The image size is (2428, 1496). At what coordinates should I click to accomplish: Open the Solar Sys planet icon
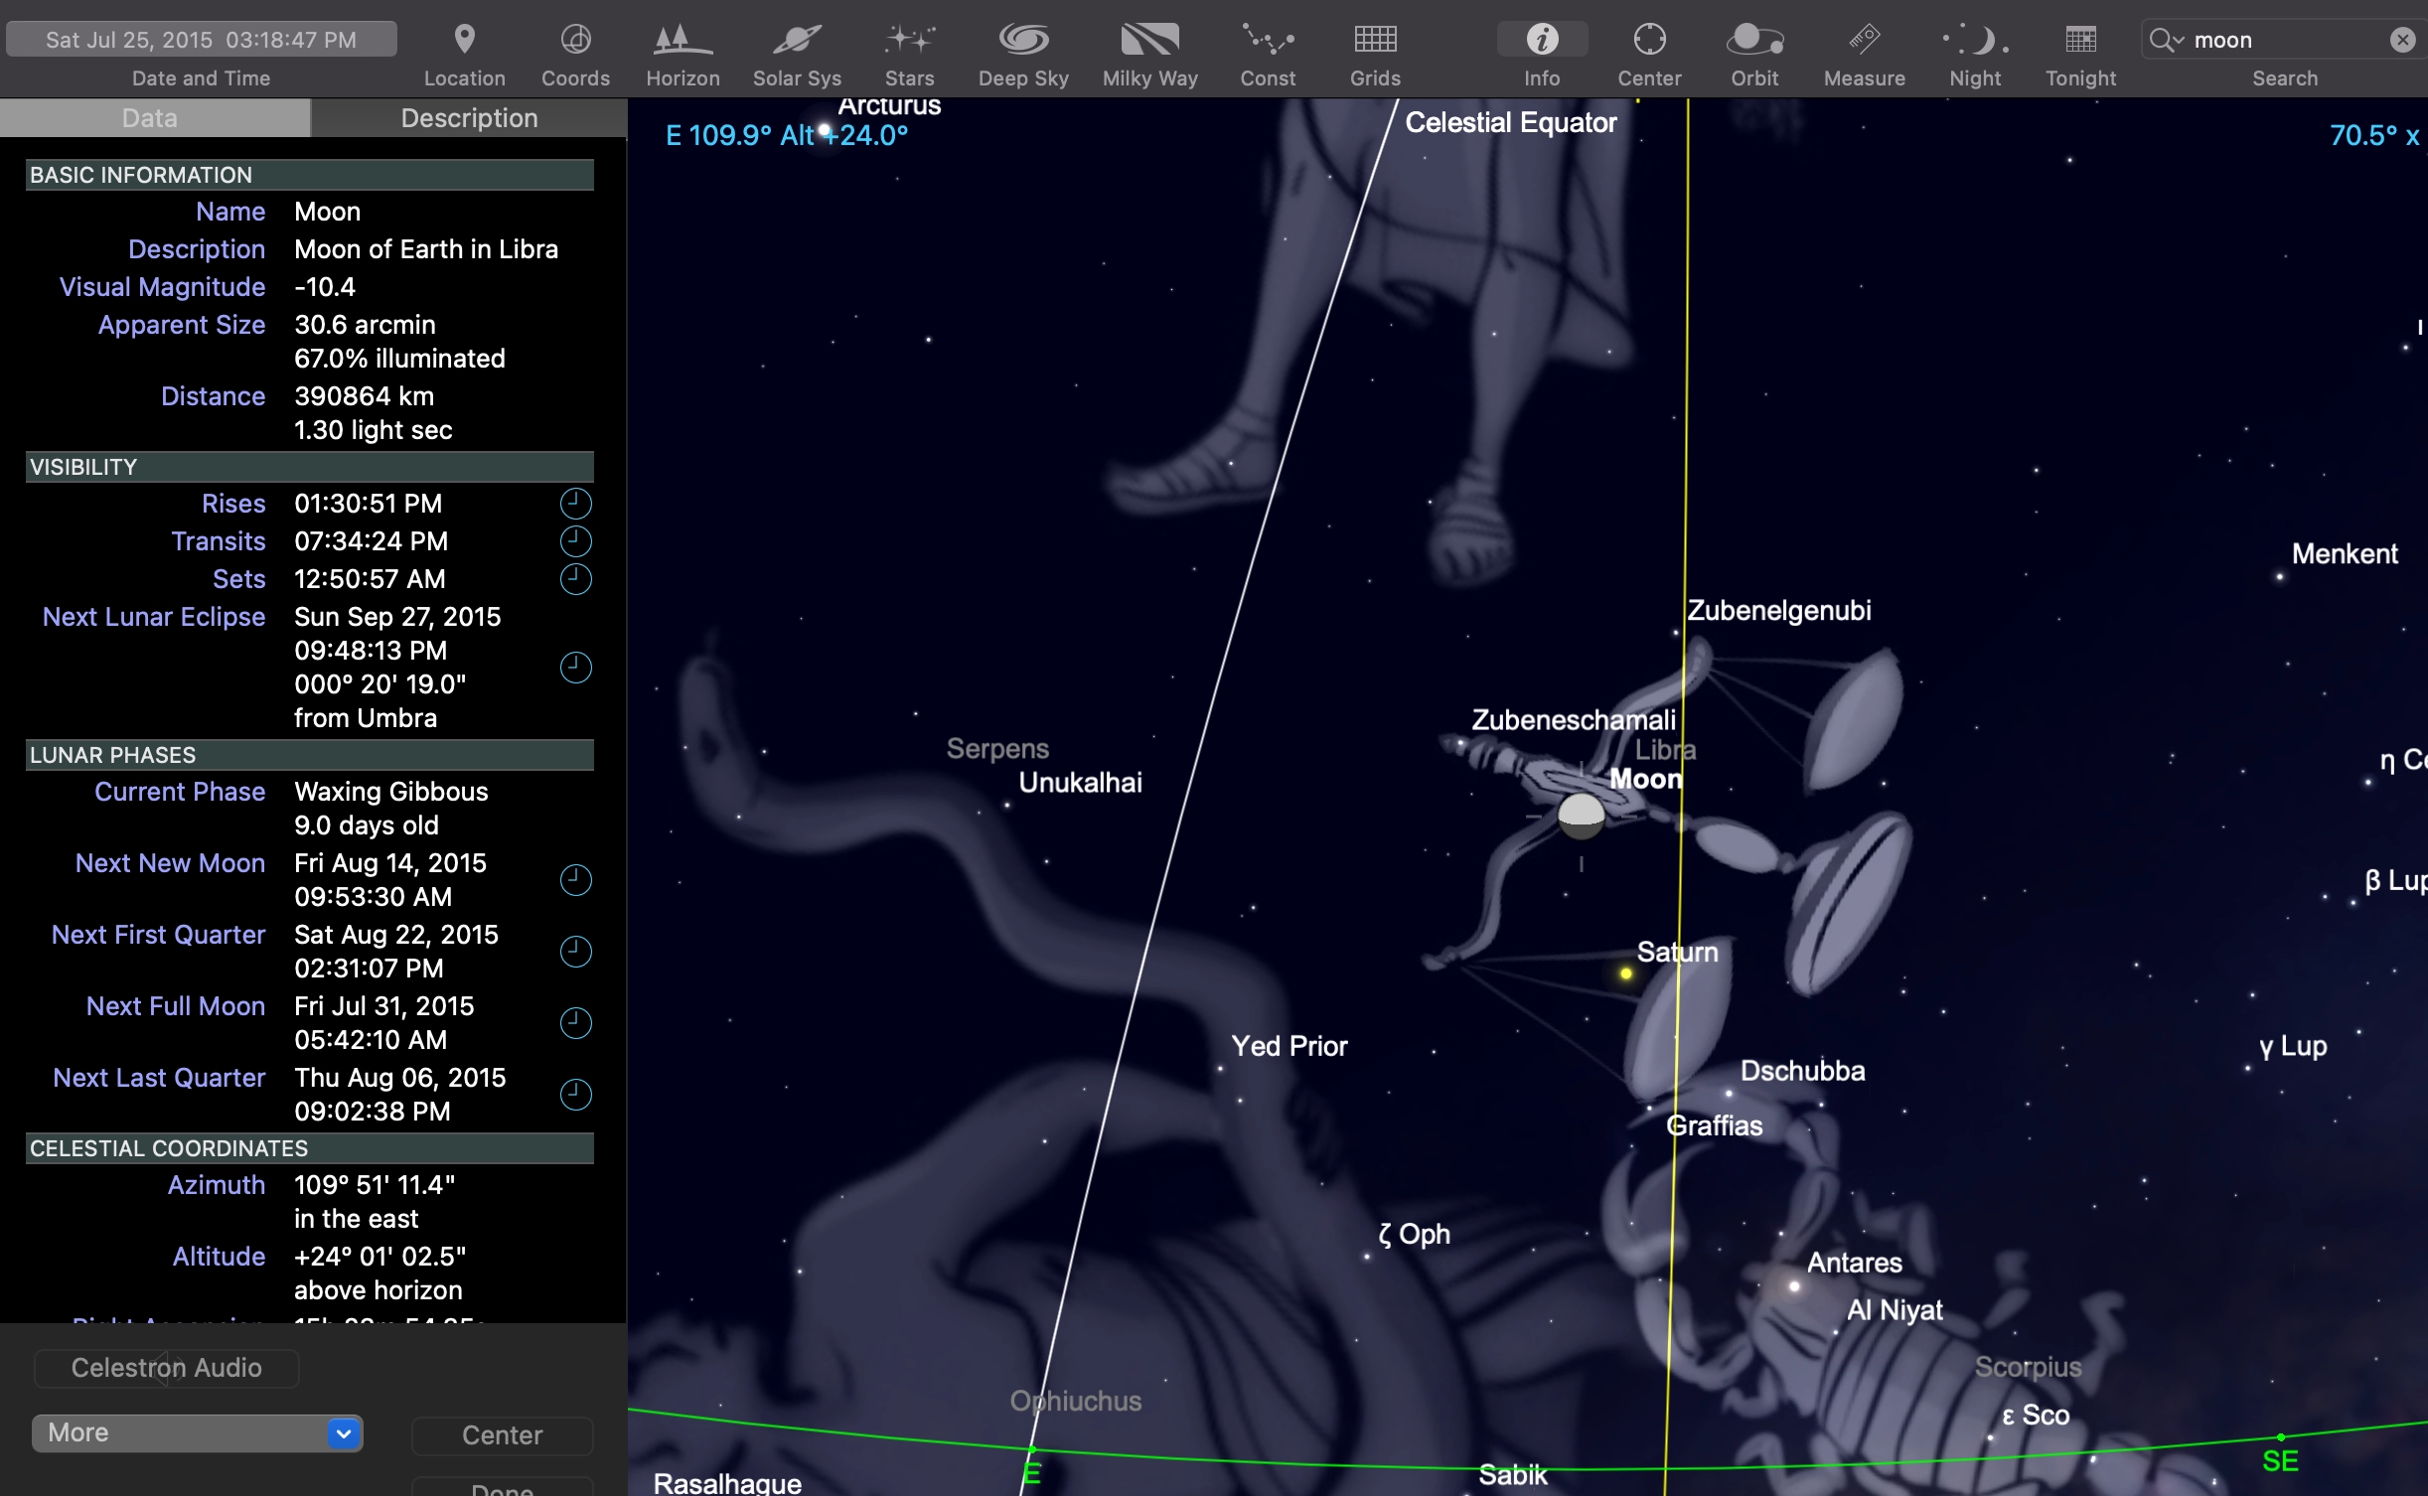tap(797, 40)
